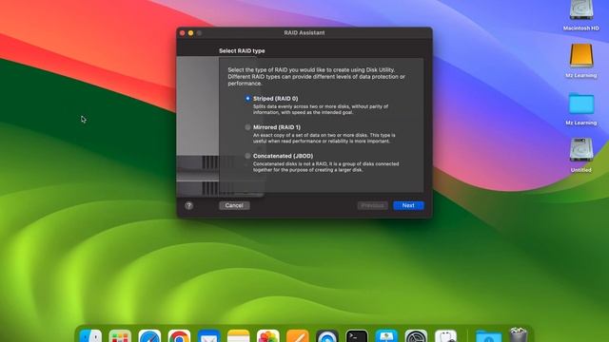Click the dimmed Previous button
This screenshot has width=609, height=342.
coord(372,205)
